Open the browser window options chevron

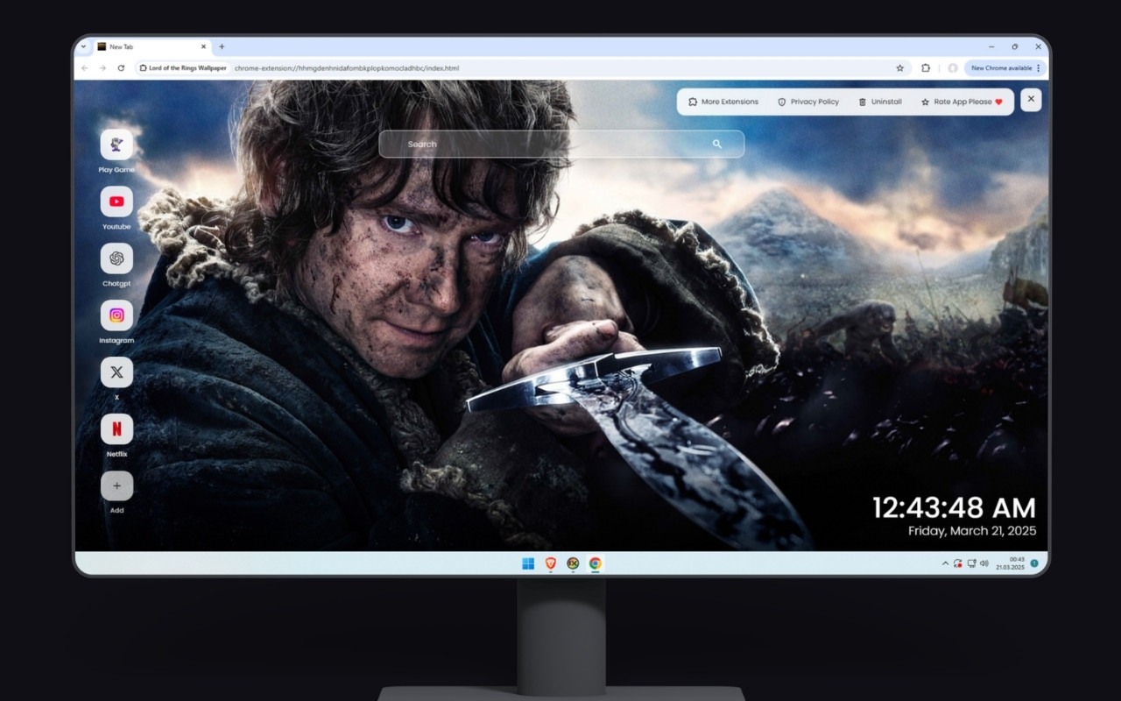click(x=85, y=46)
